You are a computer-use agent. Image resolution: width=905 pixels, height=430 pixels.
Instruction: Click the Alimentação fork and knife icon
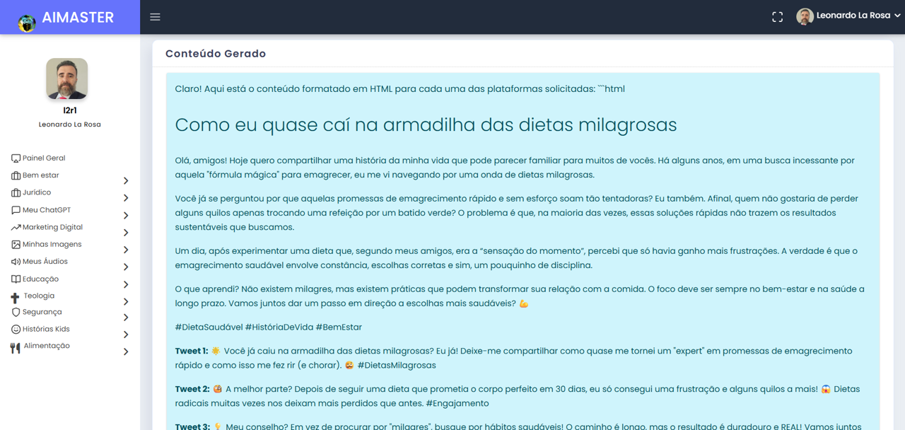pyautogui.click(x=16, y=347)
